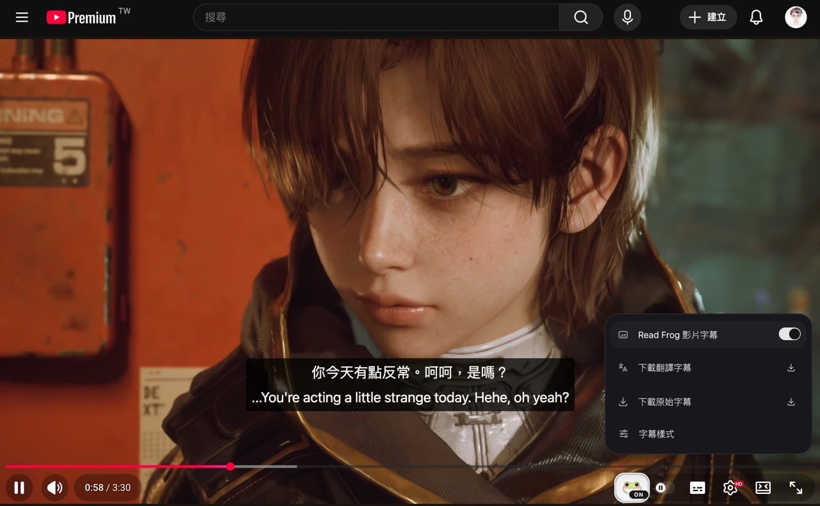Turn off Read Frog 影片字幕 toggle

(x=789, y=334)
